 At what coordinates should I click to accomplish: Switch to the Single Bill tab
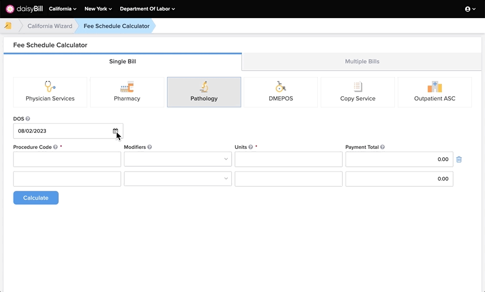(x=122, y=62)
